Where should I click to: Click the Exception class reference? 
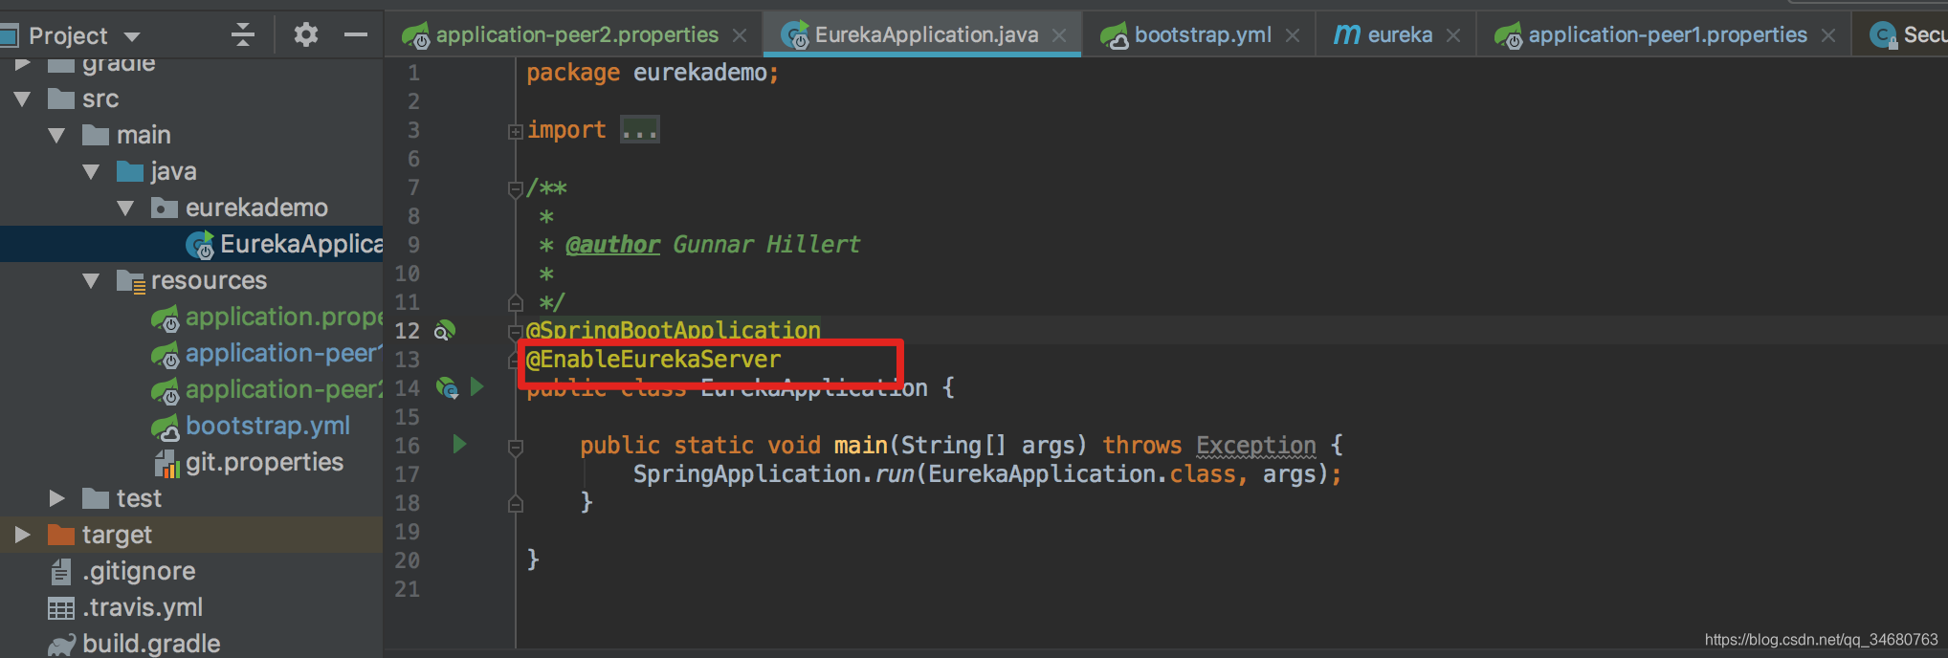[x=1256, y=446]
